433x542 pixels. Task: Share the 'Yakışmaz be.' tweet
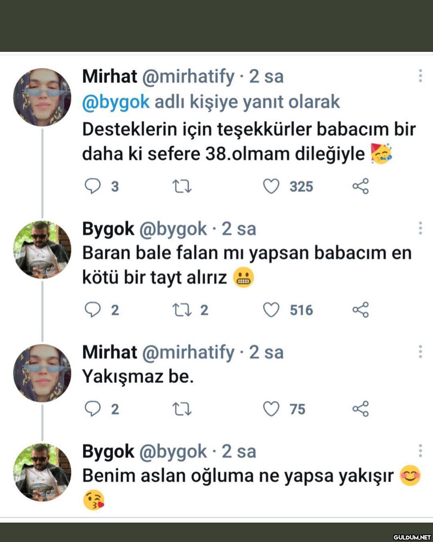360,409
